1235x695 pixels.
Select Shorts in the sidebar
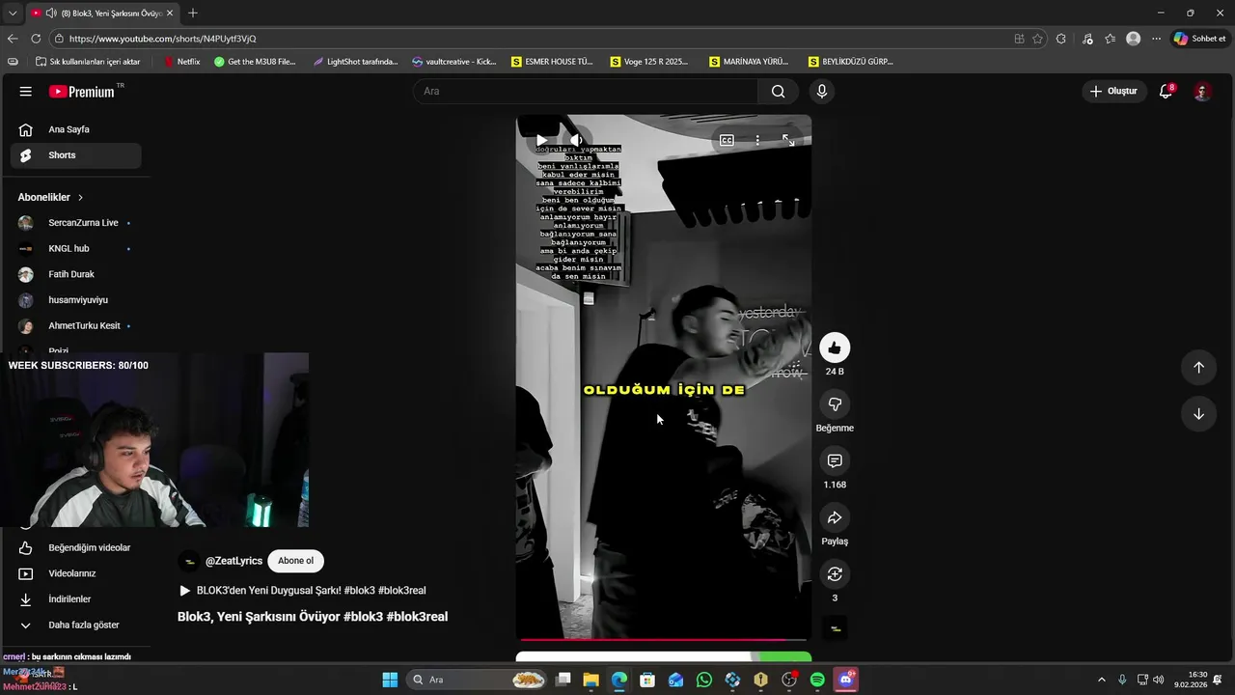point(75,155)
